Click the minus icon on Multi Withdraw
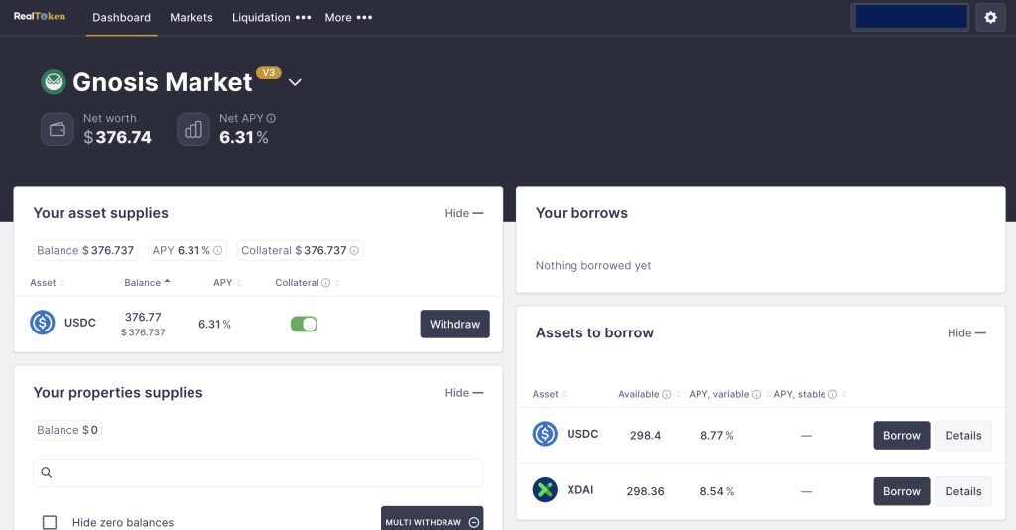This screenshot has width=1016, height=530. click(x=473, y=522)
